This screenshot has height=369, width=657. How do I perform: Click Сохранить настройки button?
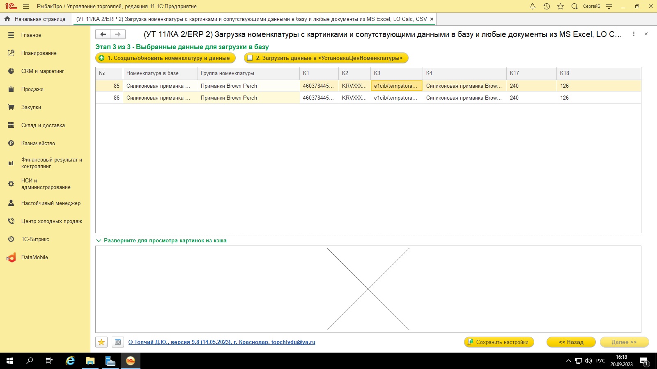499,342
